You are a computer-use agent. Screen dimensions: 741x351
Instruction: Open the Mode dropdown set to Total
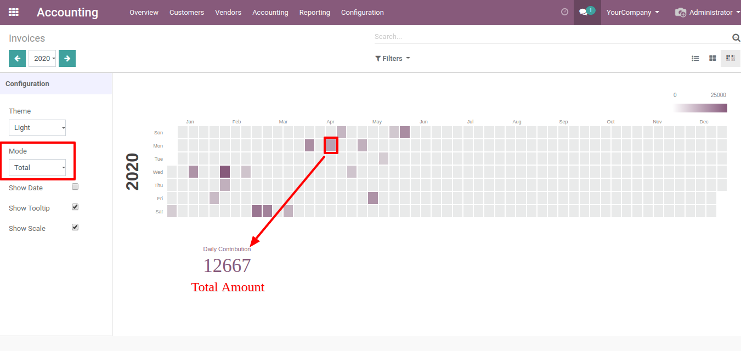[x=37, y=168]
